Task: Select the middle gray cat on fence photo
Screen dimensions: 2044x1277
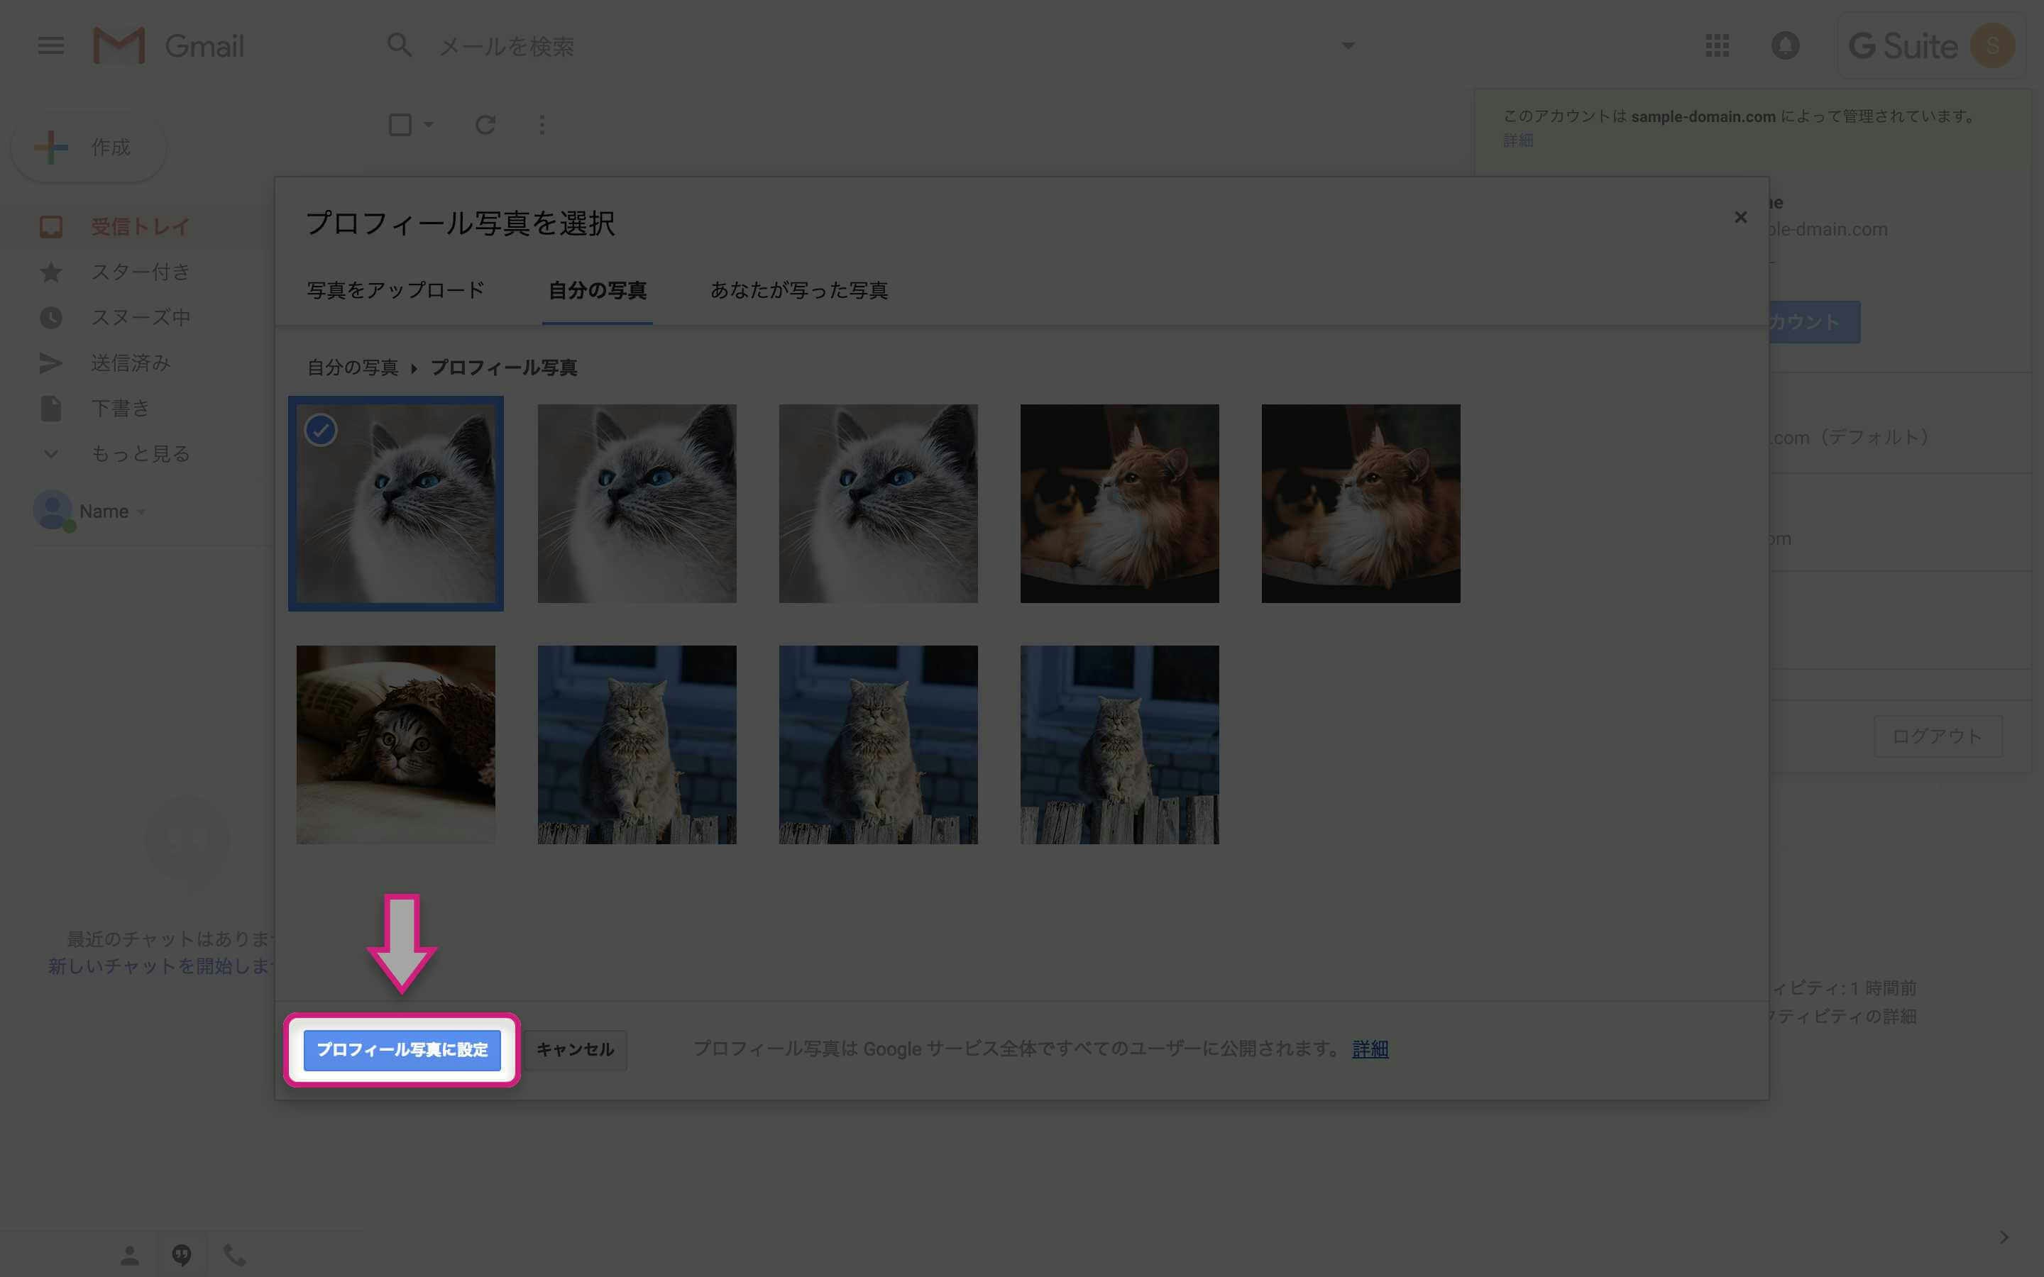Action: (879, 745)
